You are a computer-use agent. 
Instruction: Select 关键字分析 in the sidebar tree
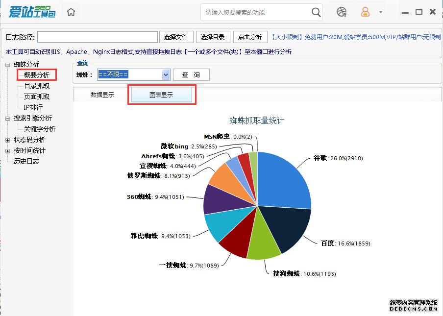(x=40, y=129)
